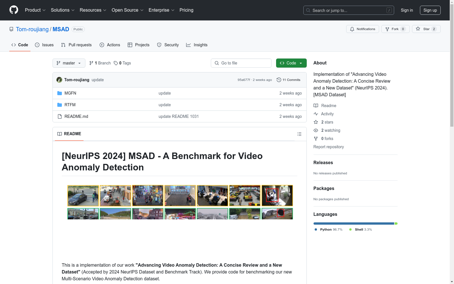Click the Shell 3.3% language link
The image size is (454, 284).
pos(361,229)
